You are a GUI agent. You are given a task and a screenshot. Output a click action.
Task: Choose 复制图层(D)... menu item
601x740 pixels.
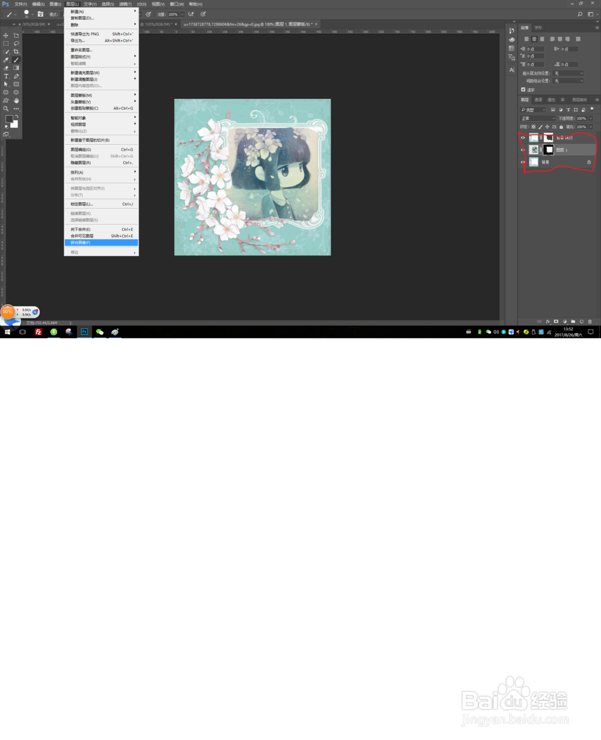coord(102,18)
